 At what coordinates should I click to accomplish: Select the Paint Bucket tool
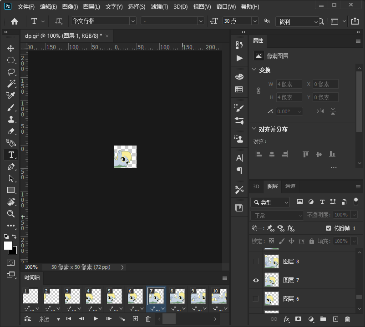pyautogui.click(x=11, y=143)
